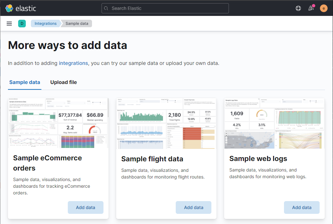
Task: Click the eCommerce dashboard preview image
Action: (58, 123)
